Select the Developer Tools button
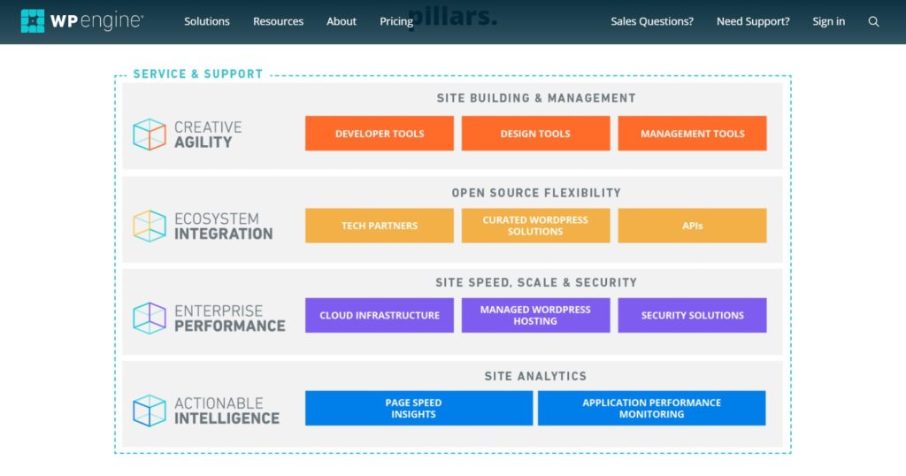906x476 pixels. (x=380, y=134)
